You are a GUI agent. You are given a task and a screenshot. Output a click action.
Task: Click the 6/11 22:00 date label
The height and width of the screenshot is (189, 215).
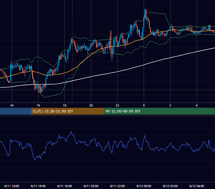[x=118, y=186]
